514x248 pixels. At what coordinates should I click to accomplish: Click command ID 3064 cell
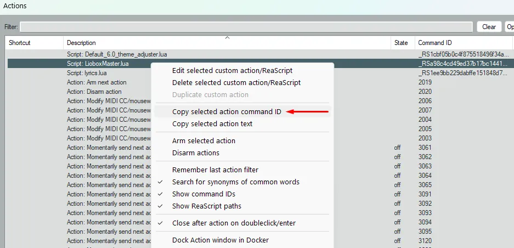coord(425,176)
